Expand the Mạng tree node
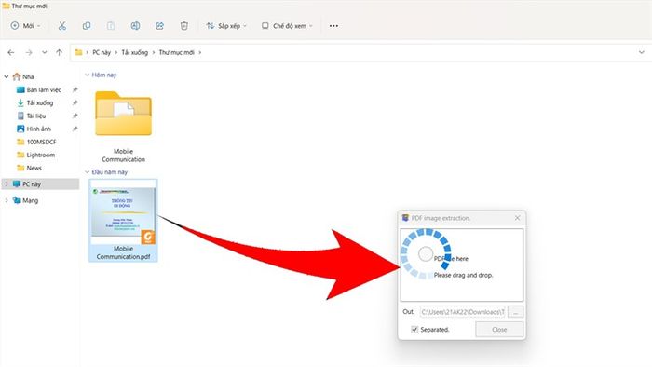 tap(7, 200)
